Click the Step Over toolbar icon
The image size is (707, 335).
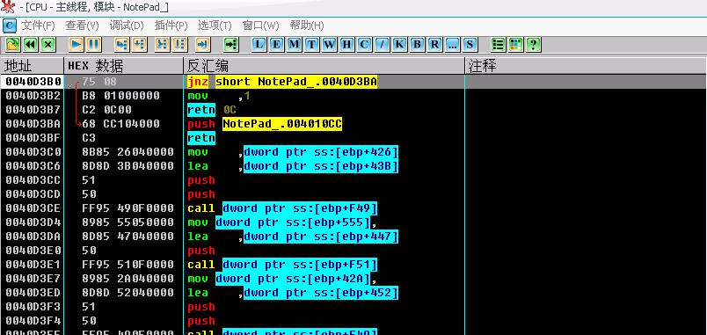139,44
